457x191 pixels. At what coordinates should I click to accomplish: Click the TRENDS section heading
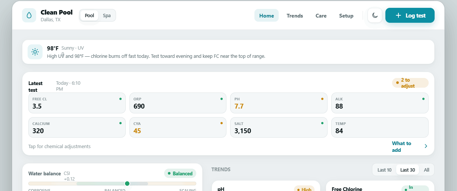[x=221, y=169]
